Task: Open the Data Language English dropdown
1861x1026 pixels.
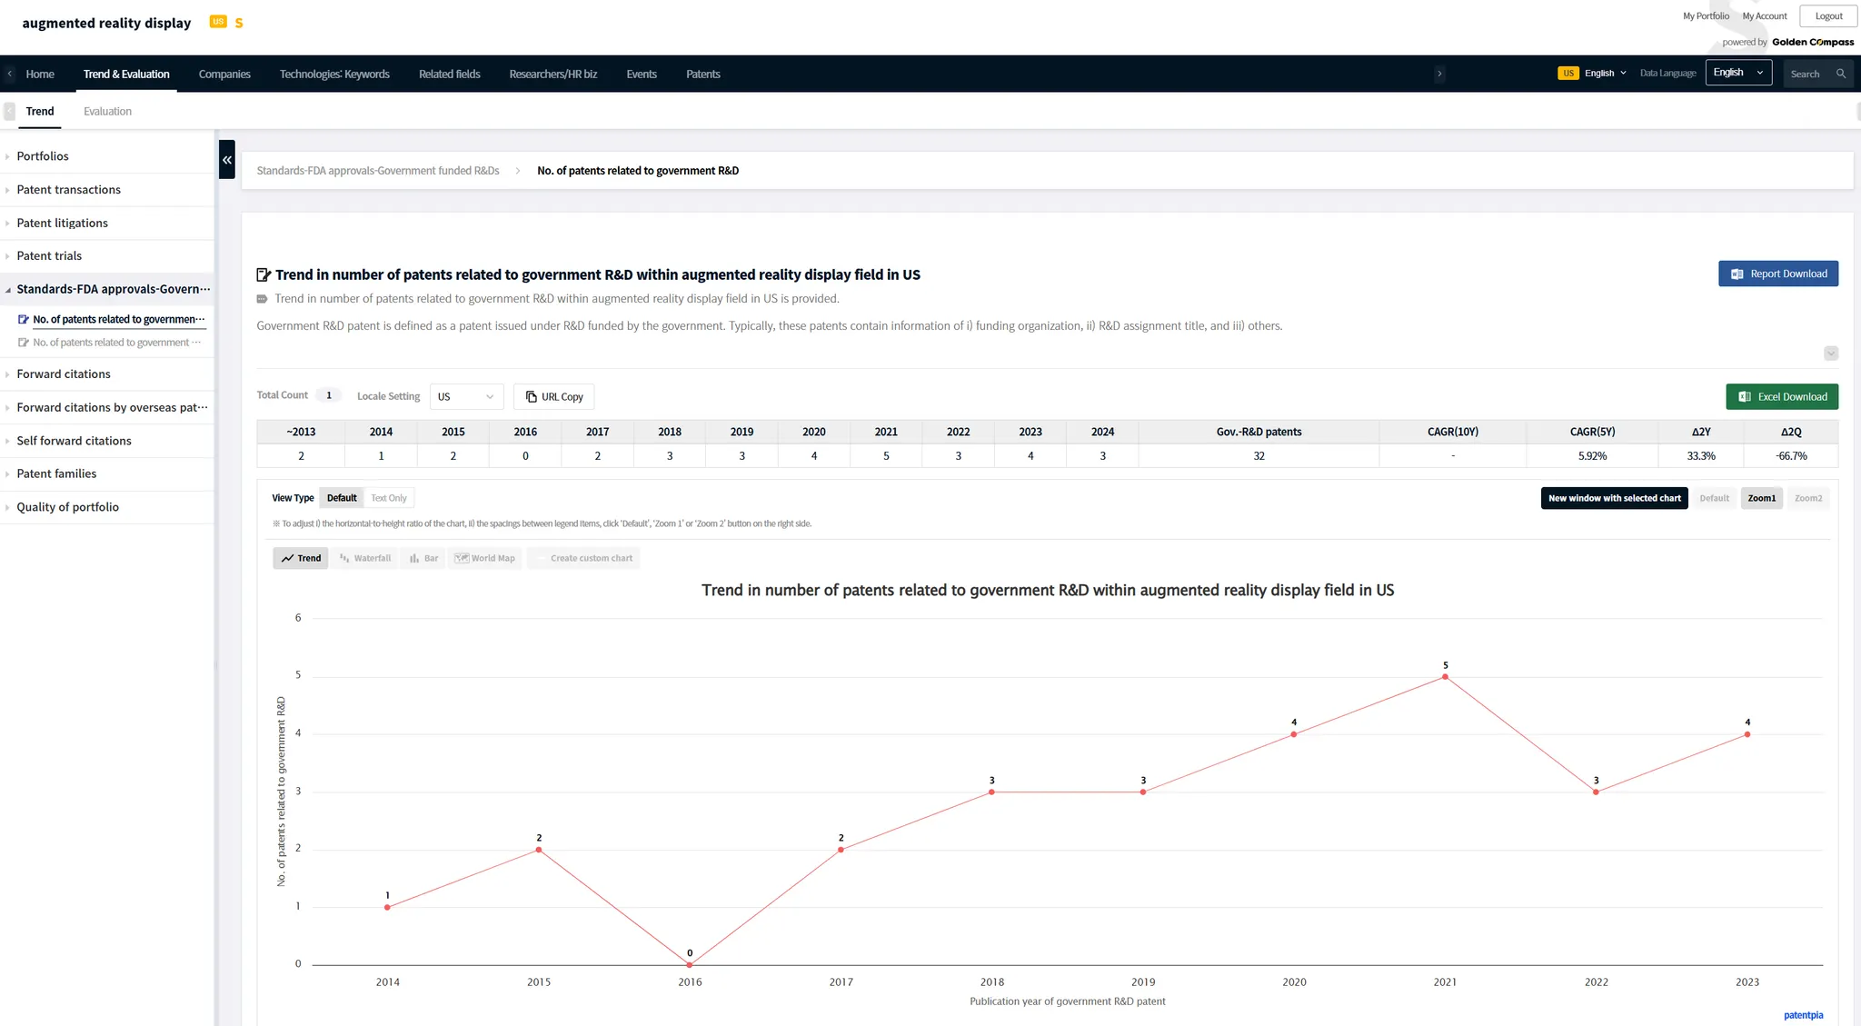Action: coord(1737,73)
